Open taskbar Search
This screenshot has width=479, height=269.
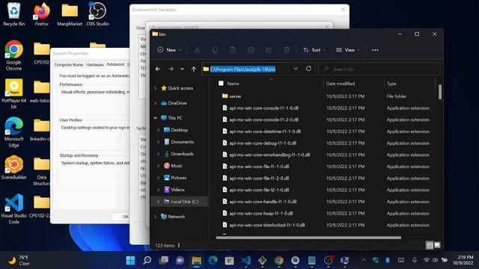(147, 261)
